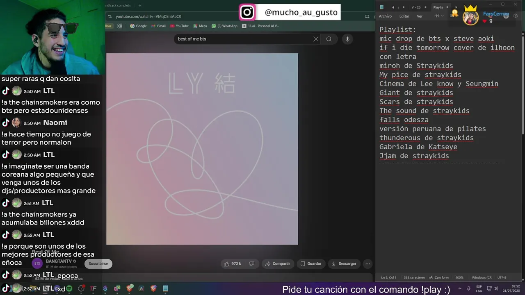Viewport: 525px width, 295px height.
Task: Click the Guardar save button
Action: coord(310,263)
